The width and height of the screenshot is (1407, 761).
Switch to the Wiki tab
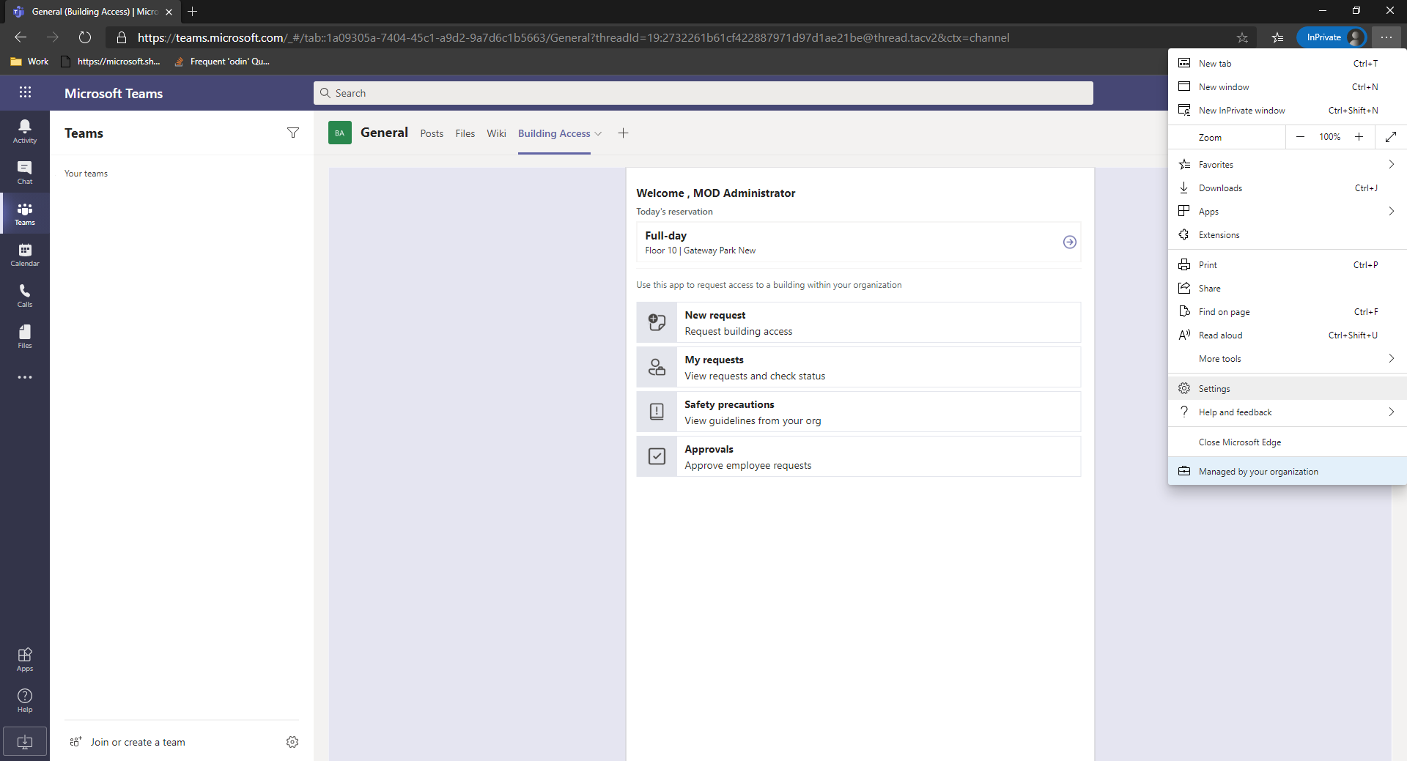click(496, 133)
